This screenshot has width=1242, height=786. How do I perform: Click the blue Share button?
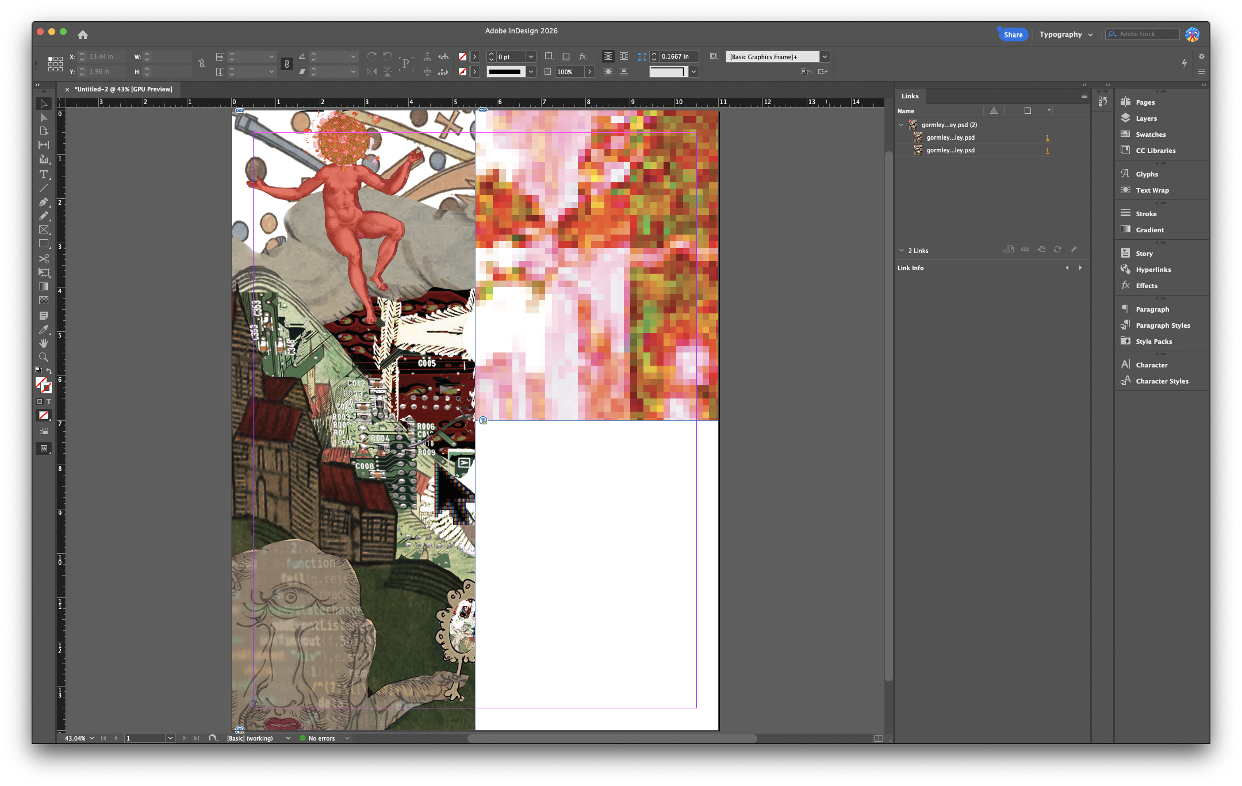tap(1013, 34)
